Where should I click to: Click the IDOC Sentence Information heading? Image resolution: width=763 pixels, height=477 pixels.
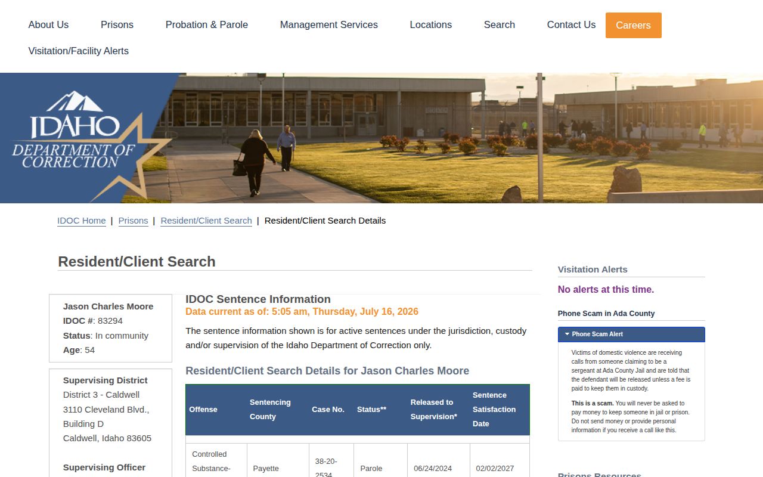[258, 299]
